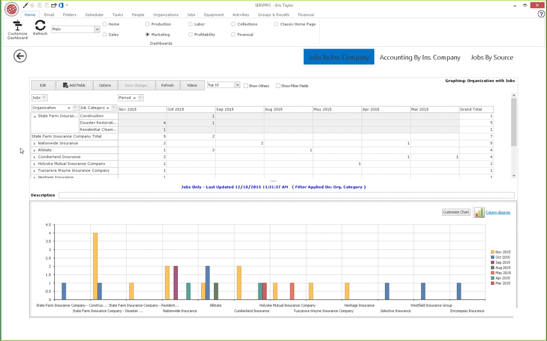Click the folder settings icon in quick access toolbar

[x=54, y=5]
